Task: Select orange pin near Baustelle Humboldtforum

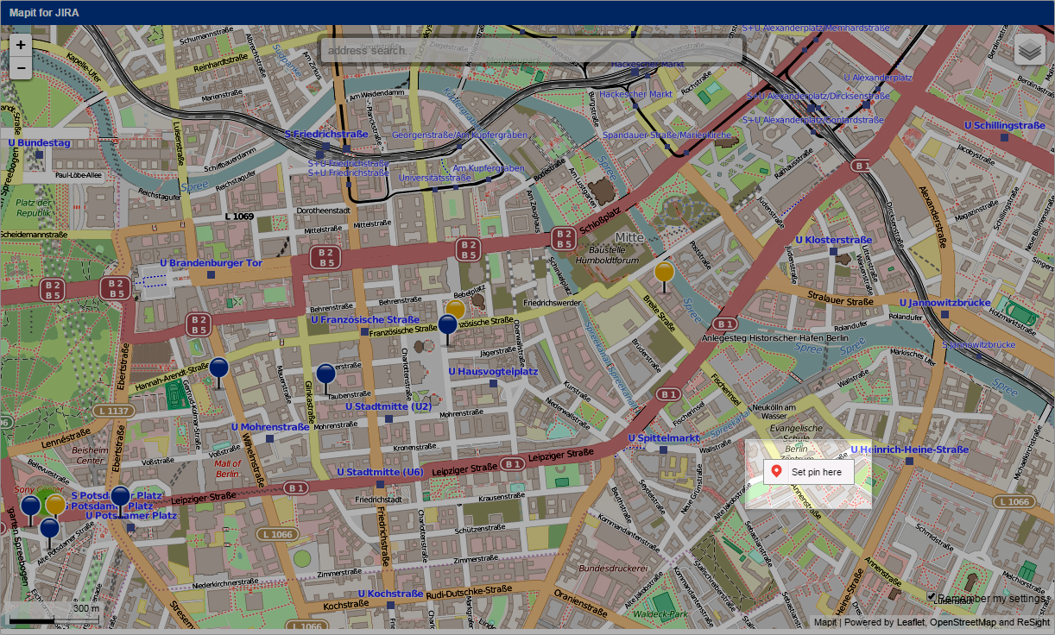Action: tap(664, 273)
